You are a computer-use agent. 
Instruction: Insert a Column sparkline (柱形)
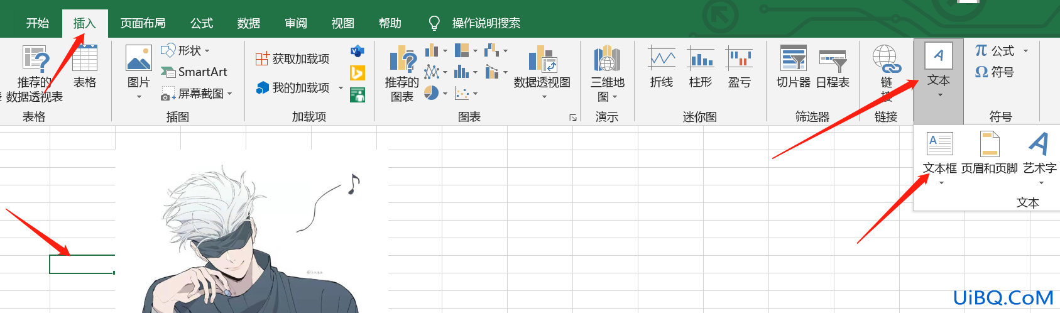tap(701, 67)
